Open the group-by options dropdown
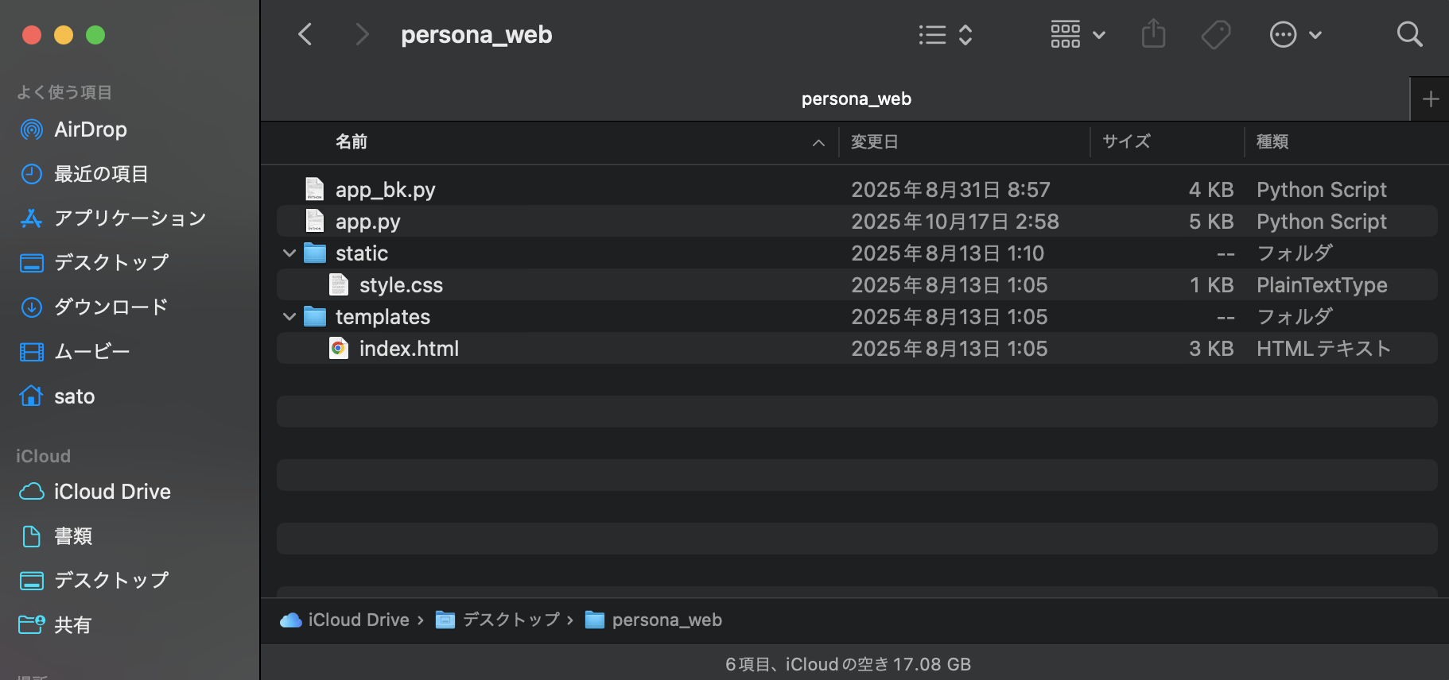 click(x=1078, y=35)
